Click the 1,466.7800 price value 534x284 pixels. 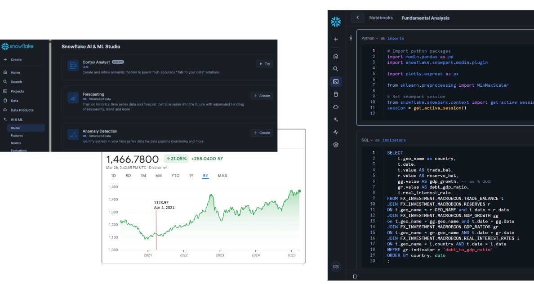133,159
